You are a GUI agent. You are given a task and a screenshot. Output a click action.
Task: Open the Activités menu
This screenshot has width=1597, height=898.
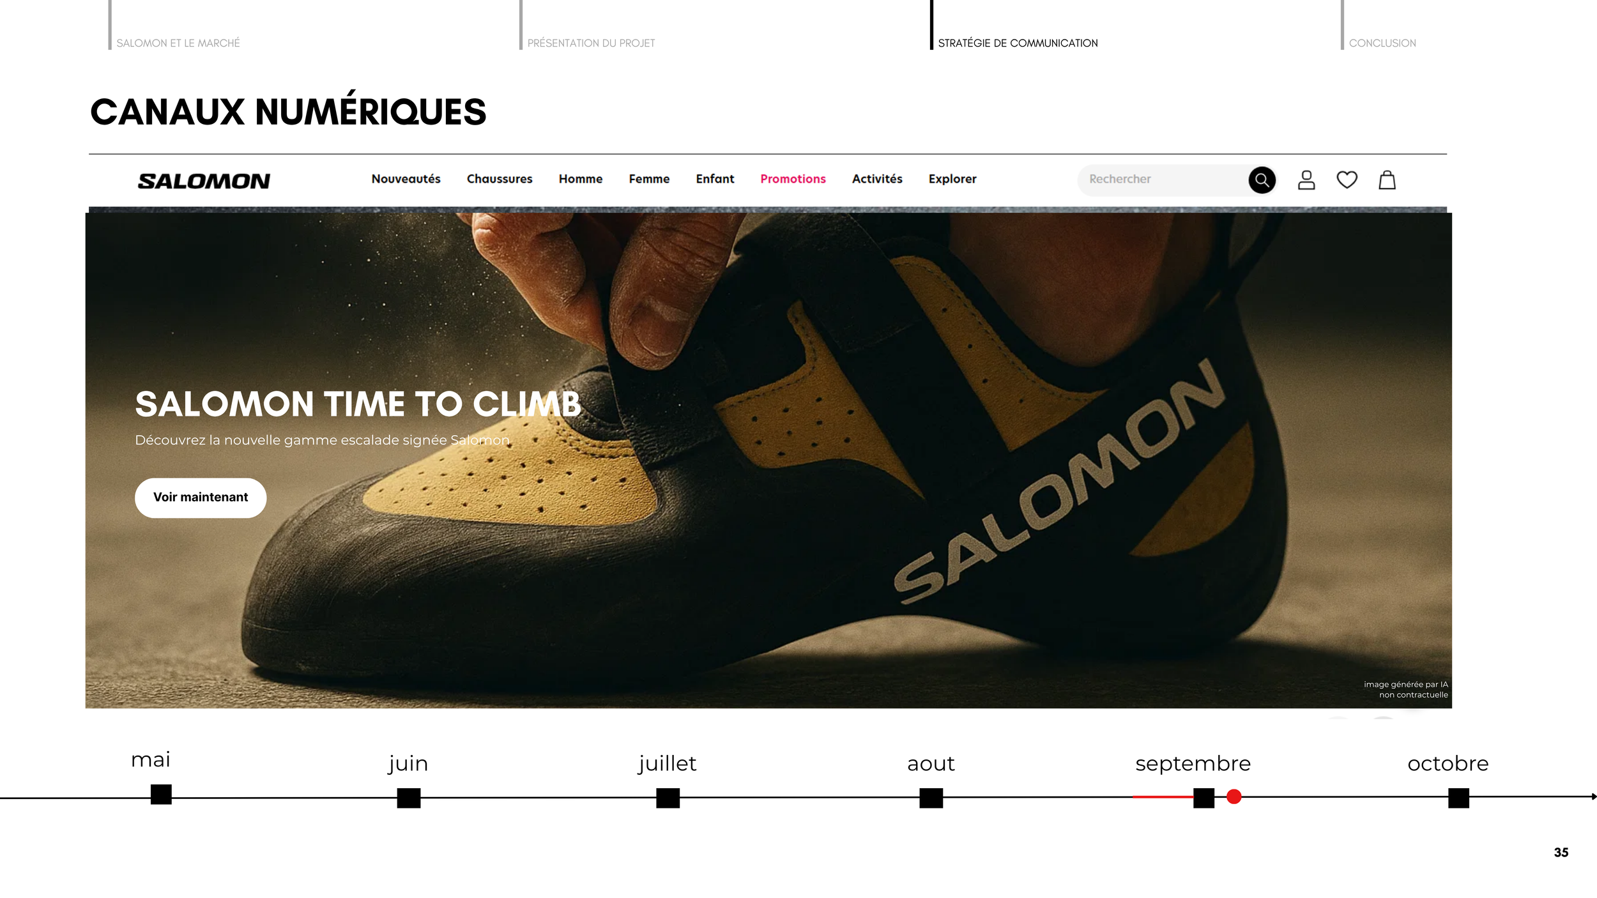(877, 179)
